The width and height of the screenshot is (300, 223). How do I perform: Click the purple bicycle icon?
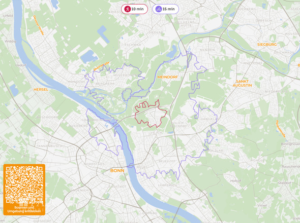(159, 9)
